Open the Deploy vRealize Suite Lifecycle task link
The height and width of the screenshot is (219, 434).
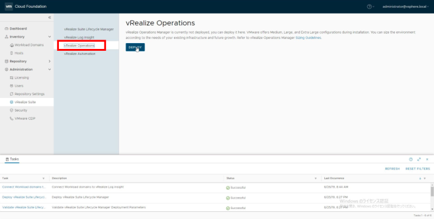[24, 197]
